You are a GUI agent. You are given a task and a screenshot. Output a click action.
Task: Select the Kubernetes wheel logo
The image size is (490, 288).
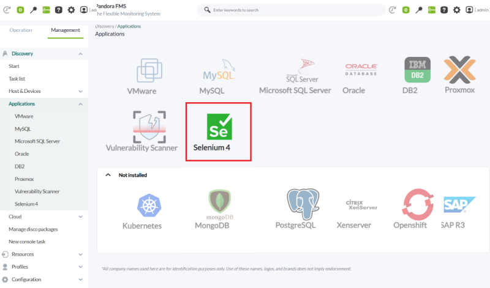pyautogui.click(x=149, y=205)
